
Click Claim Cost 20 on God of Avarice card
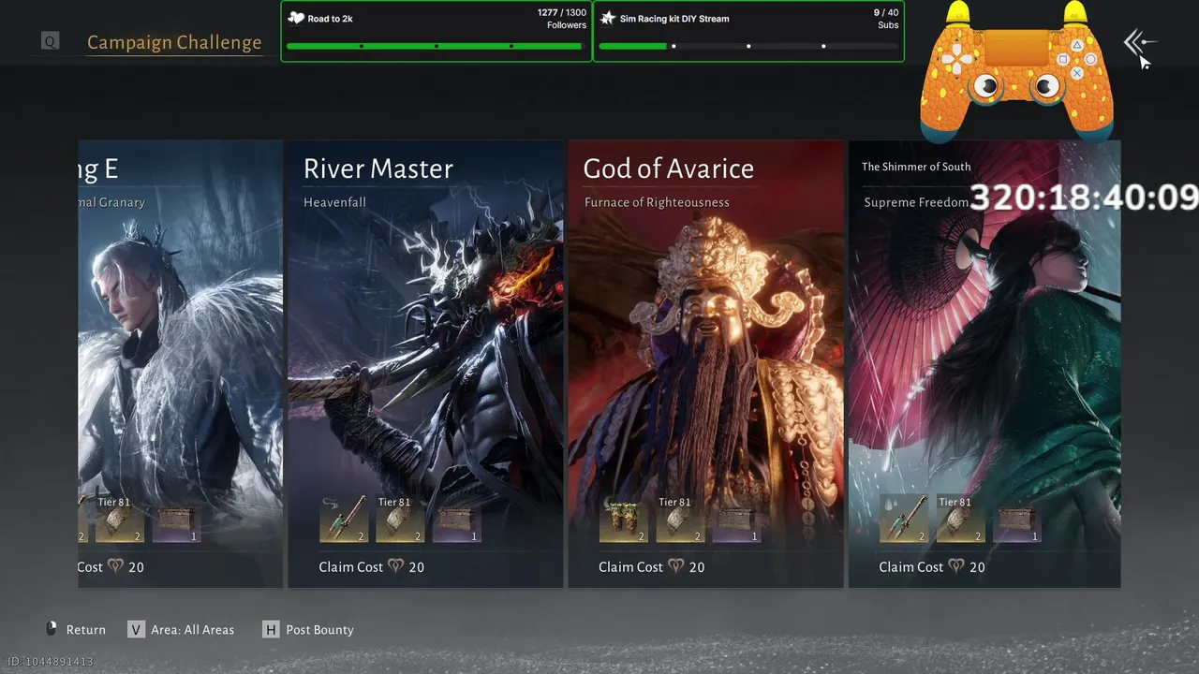click(x=652, y=566)
